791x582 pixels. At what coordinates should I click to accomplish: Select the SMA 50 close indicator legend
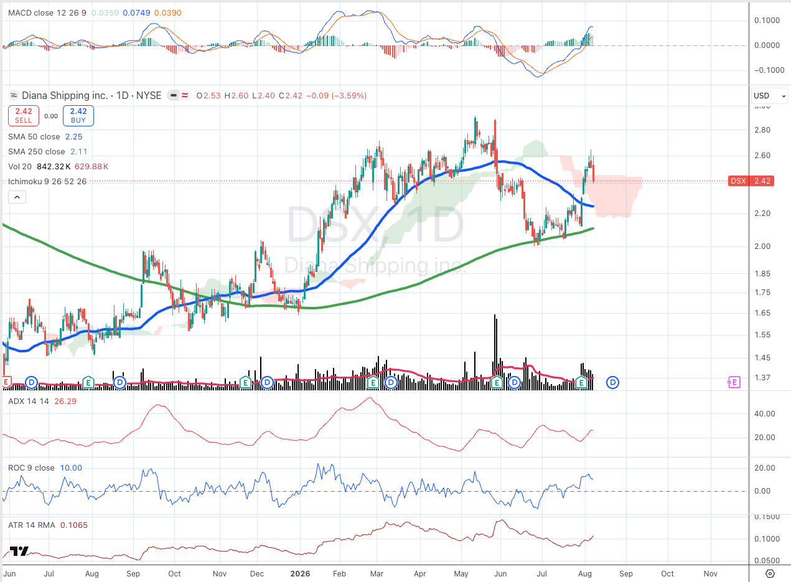[x=34, y=136]
